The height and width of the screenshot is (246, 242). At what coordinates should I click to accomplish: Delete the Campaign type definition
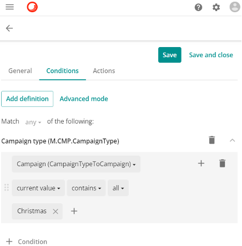pos(212,140)
